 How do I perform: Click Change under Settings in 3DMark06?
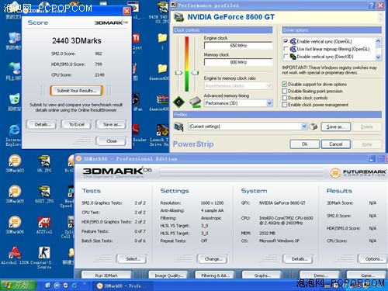coord(213,258)
